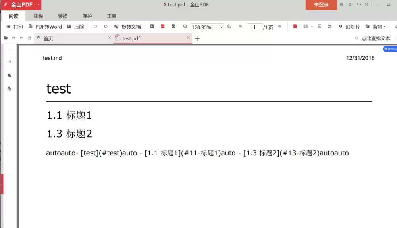
Task: Click the redo arrow icon
Action: pos(21,38)
